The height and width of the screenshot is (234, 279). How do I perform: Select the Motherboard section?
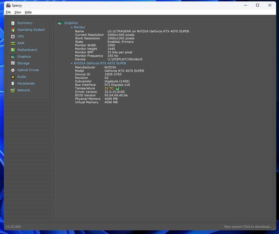27,50
